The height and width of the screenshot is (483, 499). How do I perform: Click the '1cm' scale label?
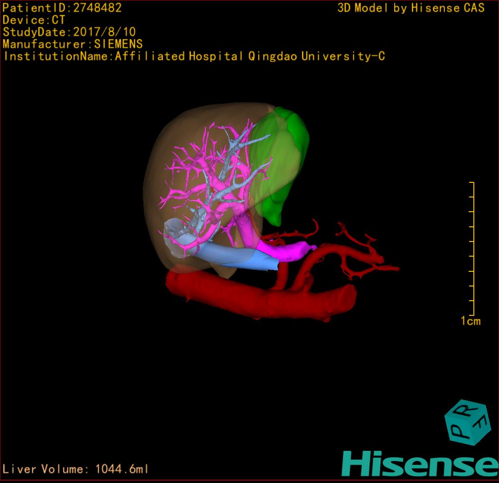point(471,321)
